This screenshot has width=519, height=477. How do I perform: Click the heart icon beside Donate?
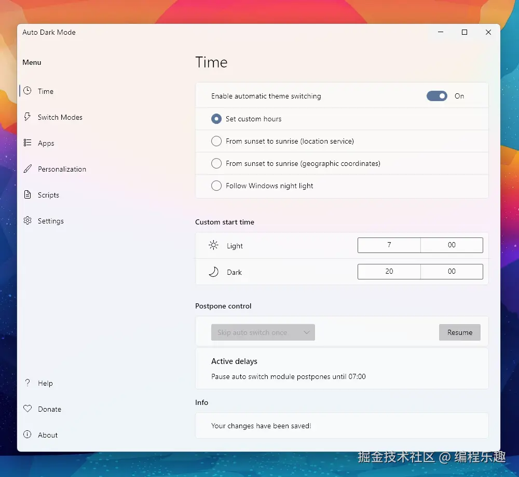28,409
